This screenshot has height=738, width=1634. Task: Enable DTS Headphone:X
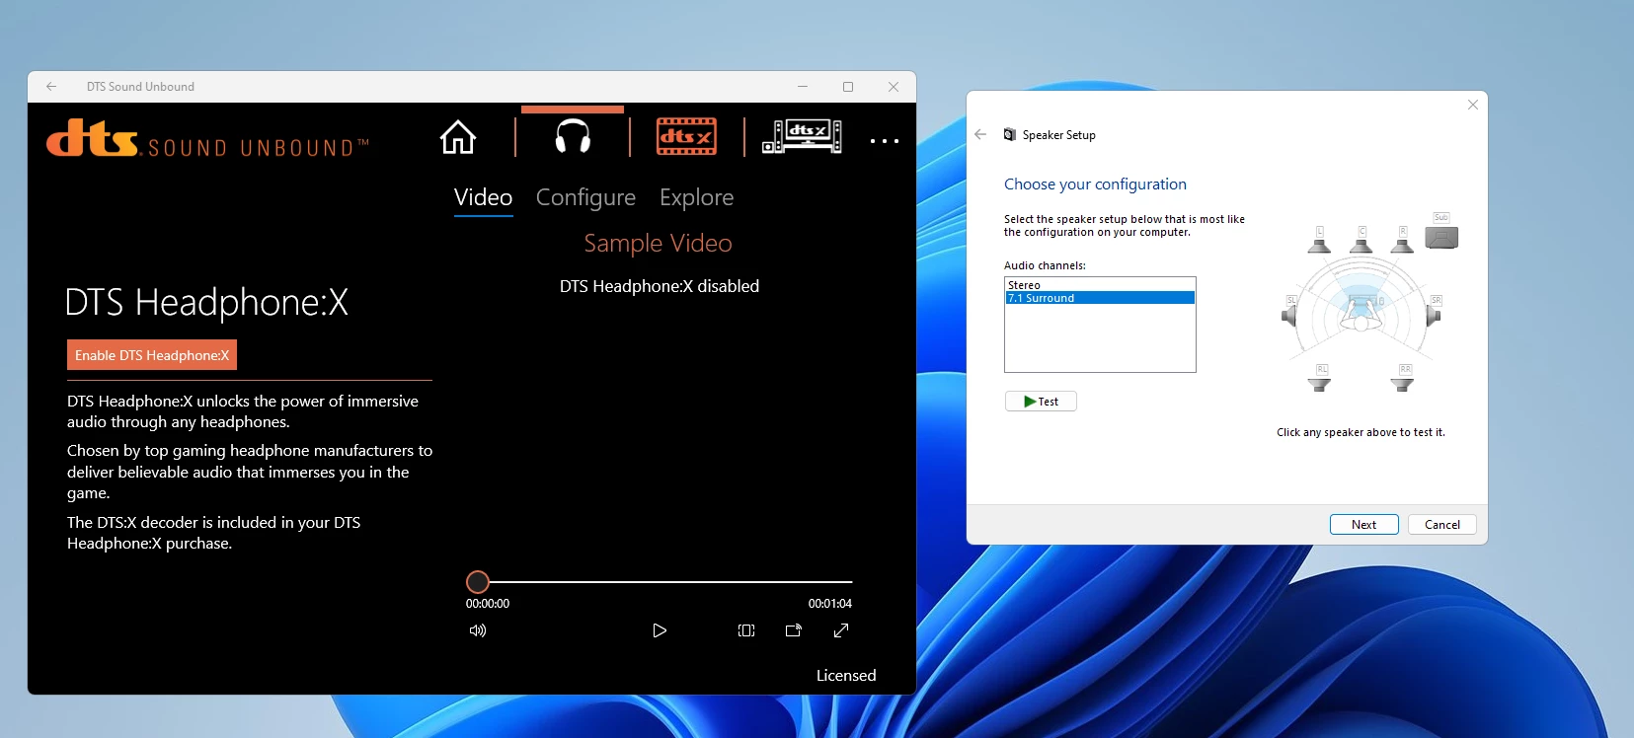tap(152, 355)
